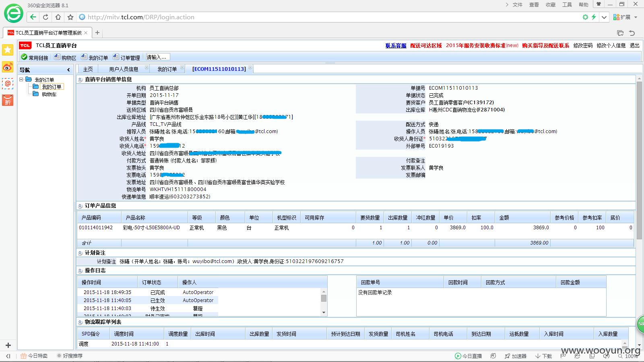Click the 请输入 search input field
Screen dimensions: 644x362
(x=158, y=57)
